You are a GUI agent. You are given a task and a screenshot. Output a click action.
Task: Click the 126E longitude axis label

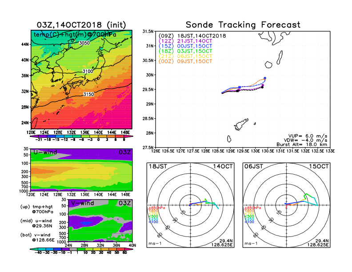click(x=156, y=151)
